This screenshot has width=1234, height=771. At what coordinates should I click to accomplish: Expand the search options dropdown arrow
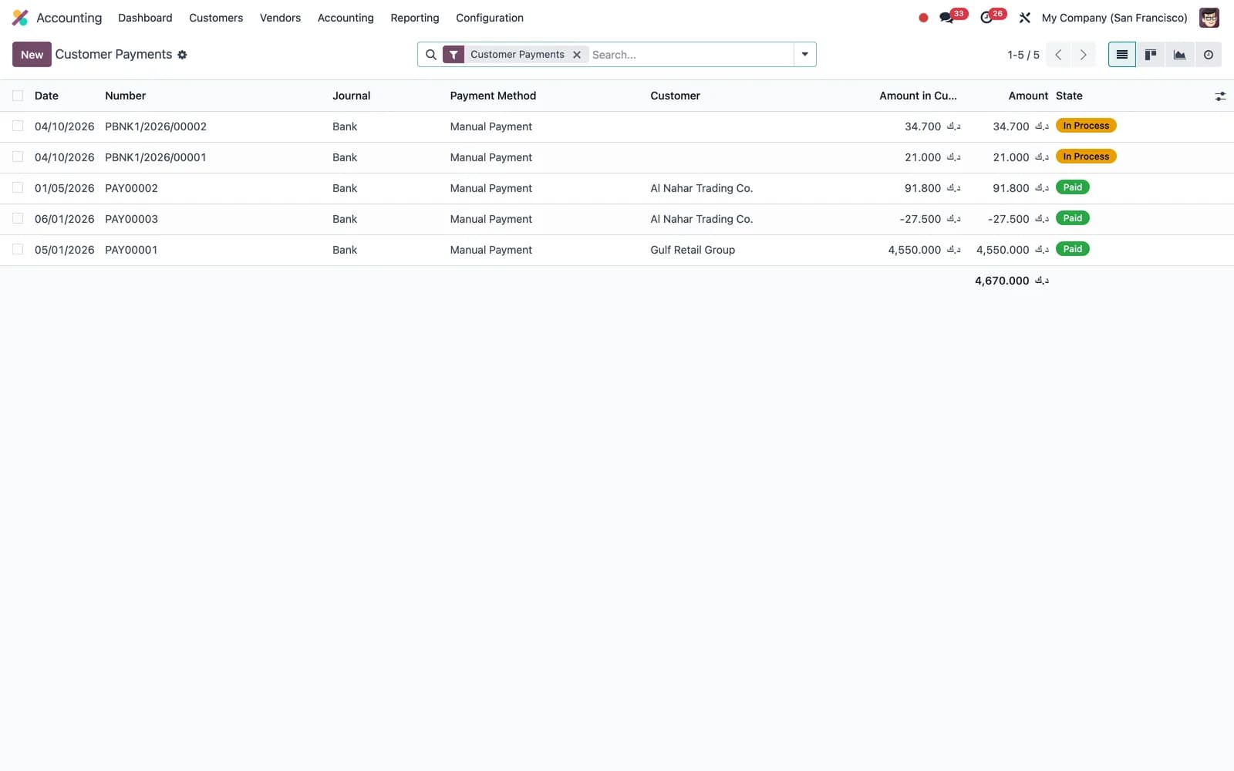[804, 55]
